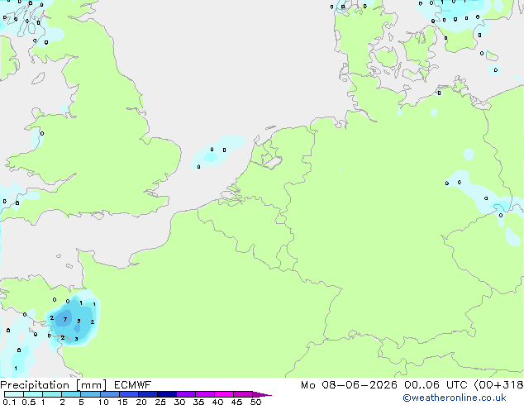Pick the 45–50 mm legend swatch
The width and height of the screenshot is (524, 405).
[243, 394]
